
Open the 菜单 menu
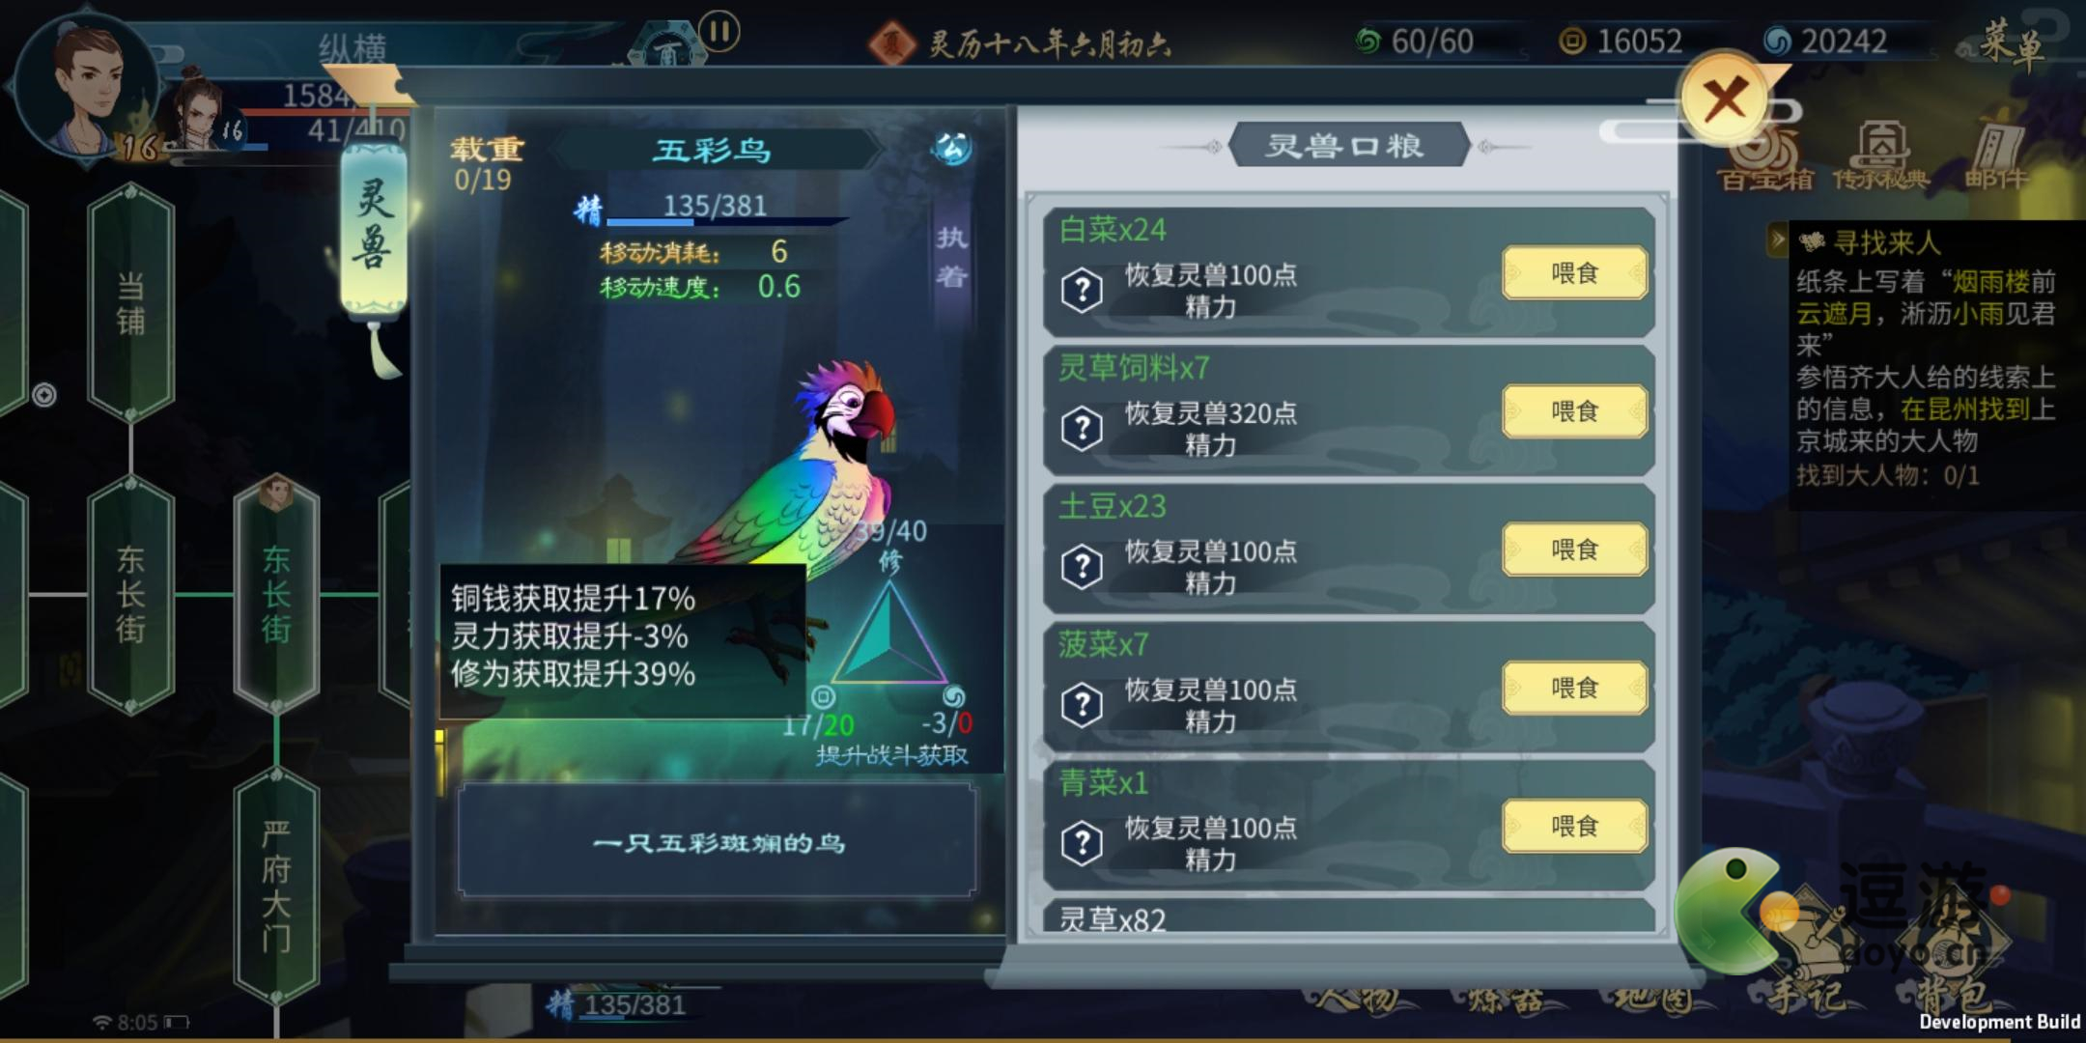[2013, 43]
